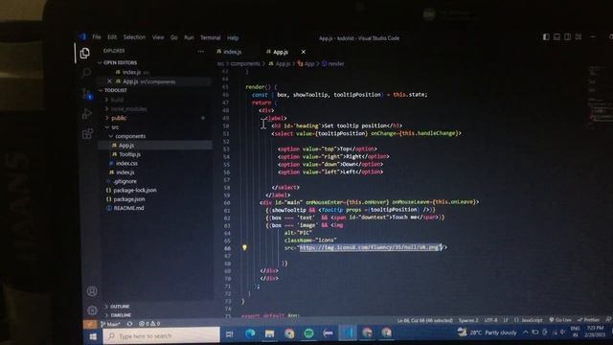Open the Run and Debug view
613x345 pixels.
pos(87,114)
